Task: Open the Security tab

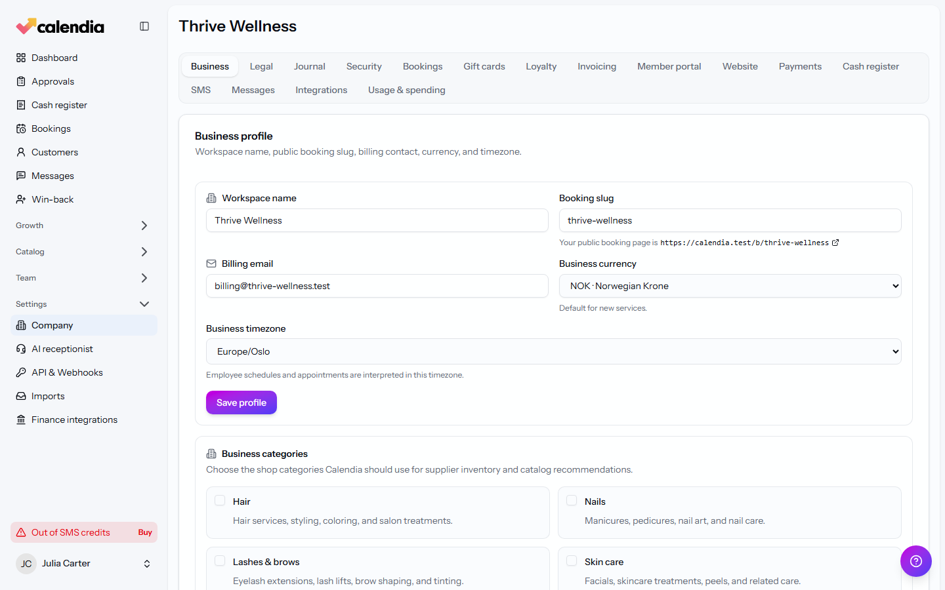Action: click(x=364, y=66)
